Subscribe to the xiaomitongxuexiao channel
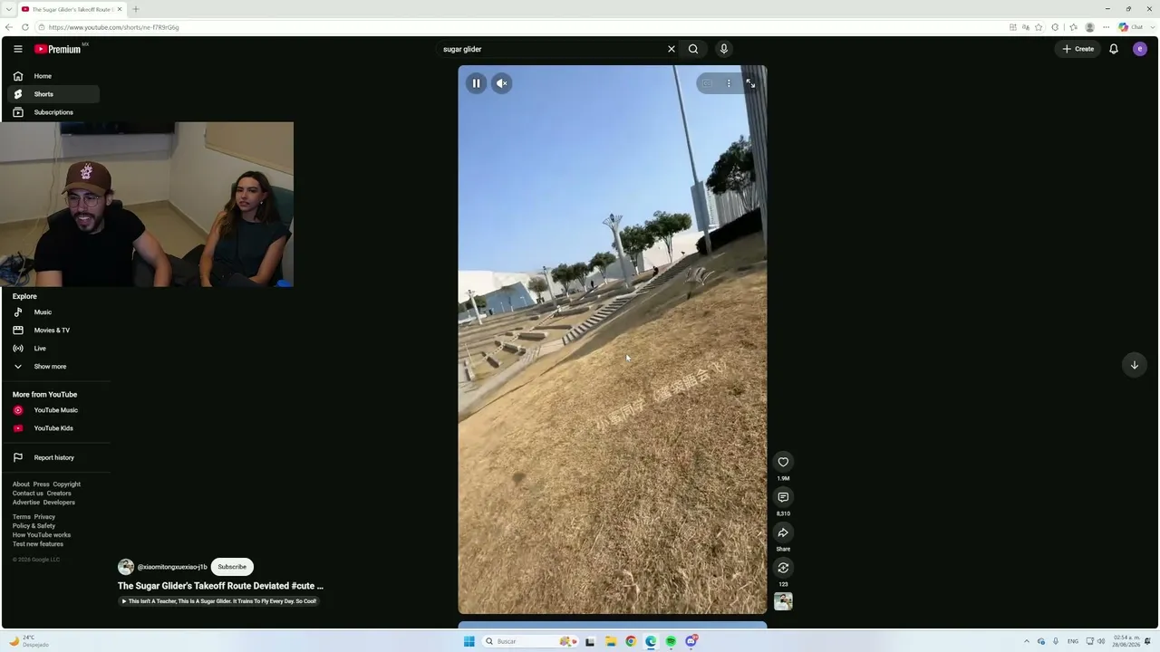1160x652 pixels. coord(232,567)
